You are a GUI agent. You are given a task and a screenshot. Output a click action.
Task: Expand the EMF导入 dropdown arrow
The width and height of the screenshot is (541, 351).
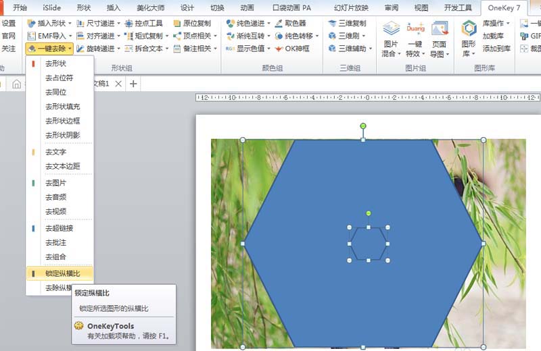pyautogui.click(x=70, y=36)
